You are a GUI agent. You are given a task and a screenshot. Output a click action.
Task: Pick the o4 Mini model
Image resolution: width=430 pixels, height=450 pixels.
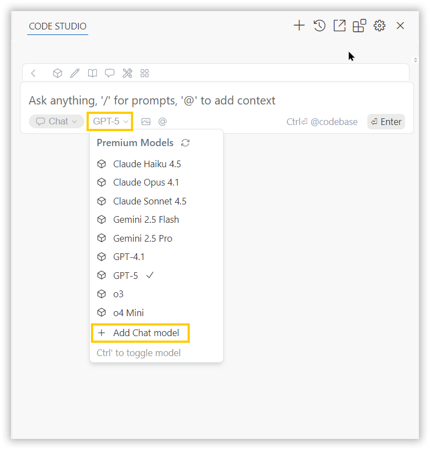click(128, 313)
